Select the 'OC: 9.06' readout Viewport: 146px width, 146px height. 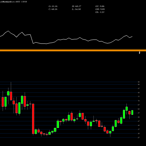100,6
